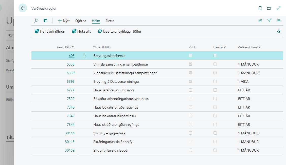Toggle Virkt checkbox for row 5395
Viewport: 286px width, 165px height.
(x=191, y=81)
